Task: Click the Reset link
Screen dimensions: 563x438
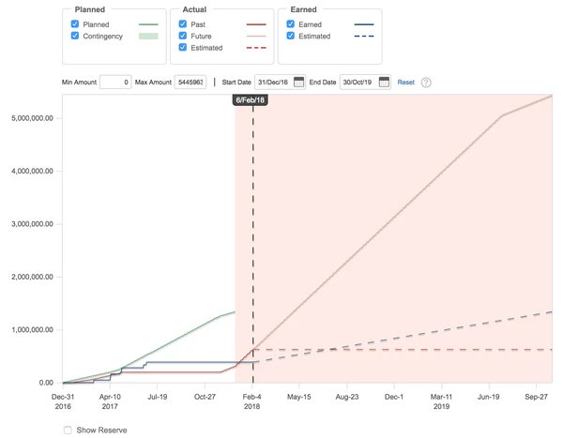Action: (x=405, y=83)
